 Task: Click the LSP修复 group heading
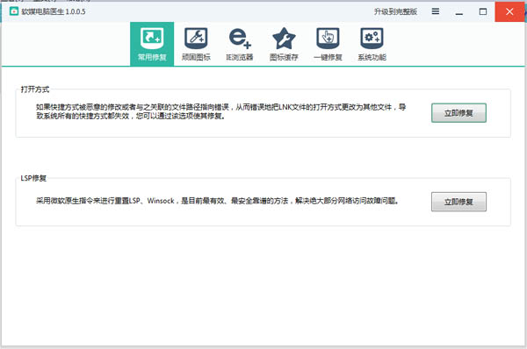(33, 178)
